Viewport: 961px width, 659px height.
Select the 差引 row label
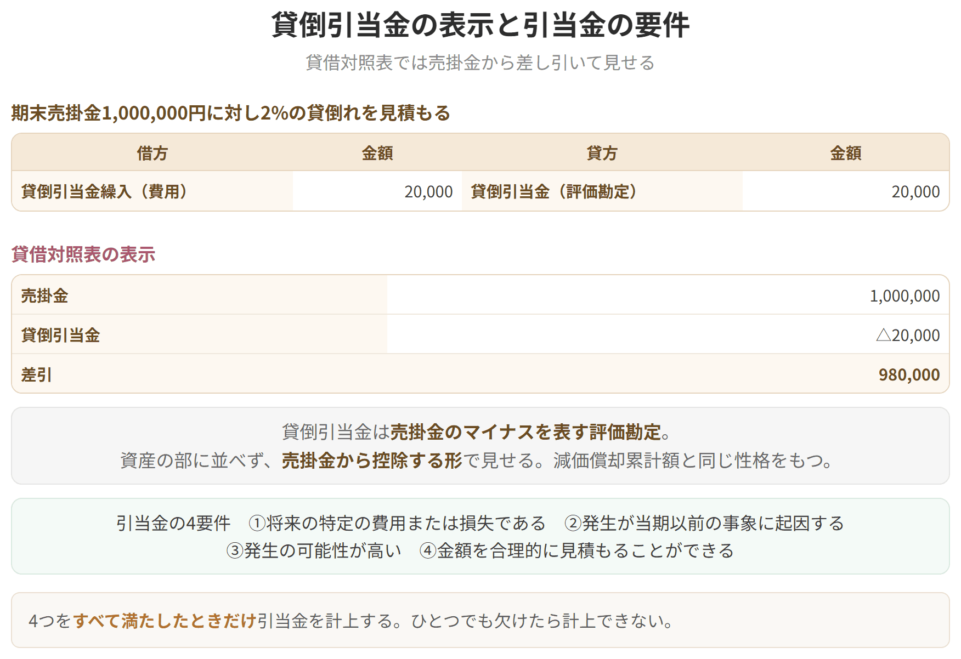(x=36, y=375)
